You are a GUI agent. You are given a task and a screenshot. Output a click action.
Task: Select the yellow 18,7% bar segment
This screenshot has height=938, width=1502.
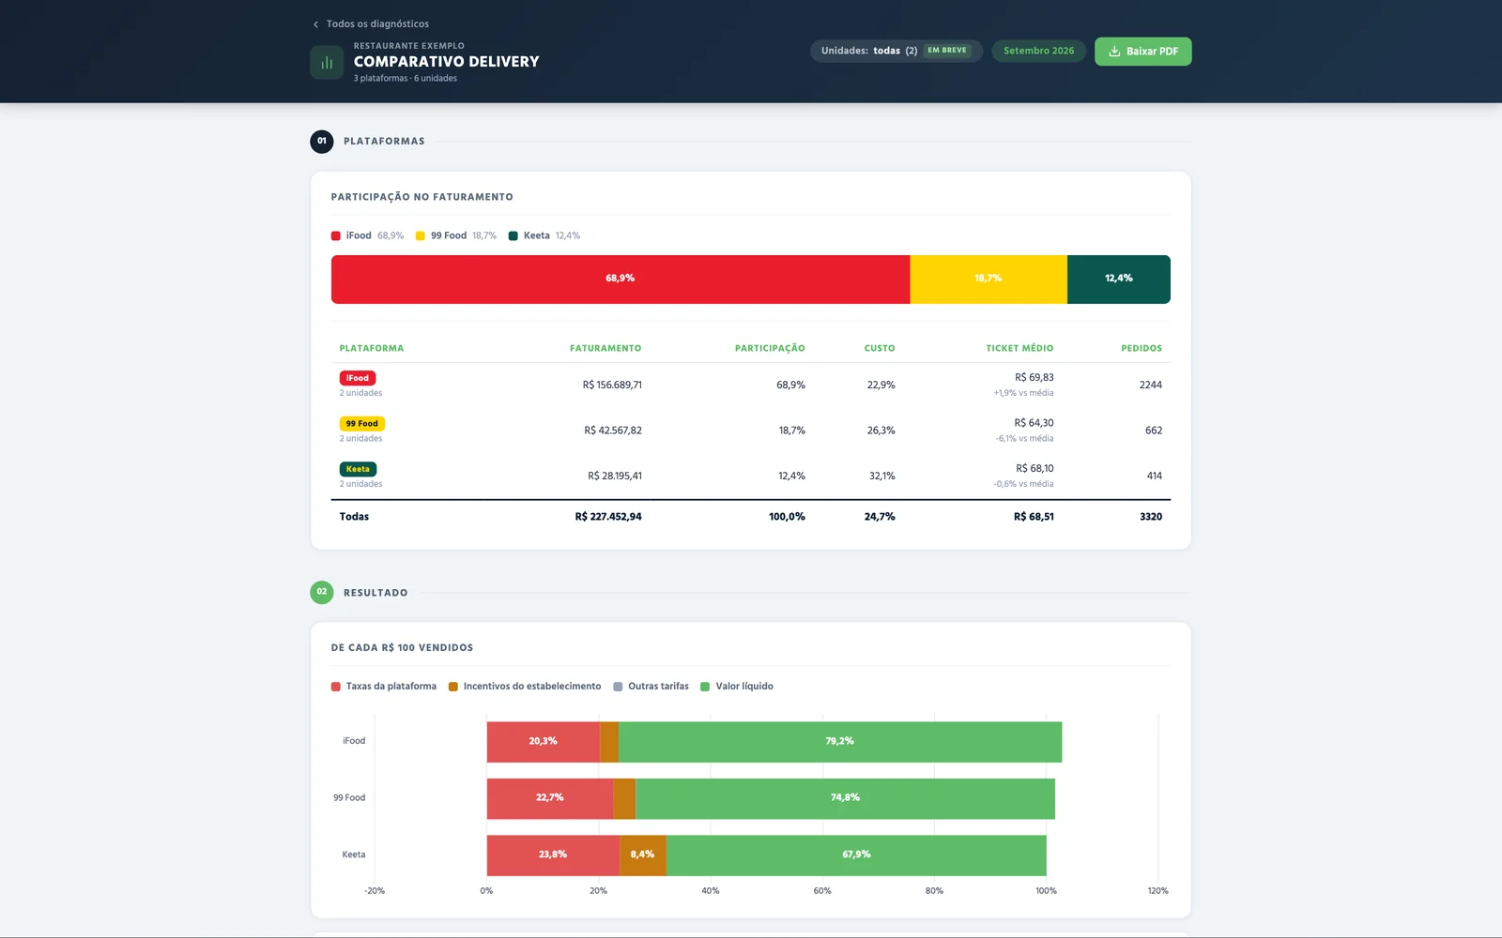coord(989,280)
